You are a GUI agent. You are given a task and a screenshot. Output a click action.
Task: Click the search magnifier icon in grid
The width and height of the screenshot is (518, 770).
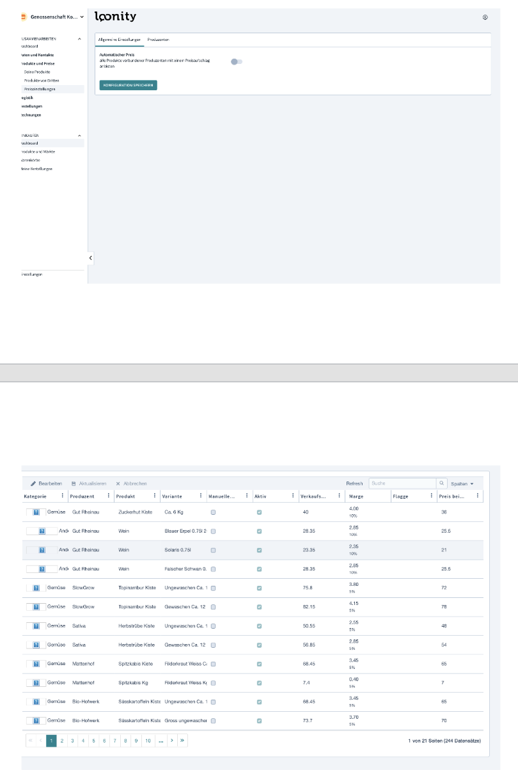[441, 483]
